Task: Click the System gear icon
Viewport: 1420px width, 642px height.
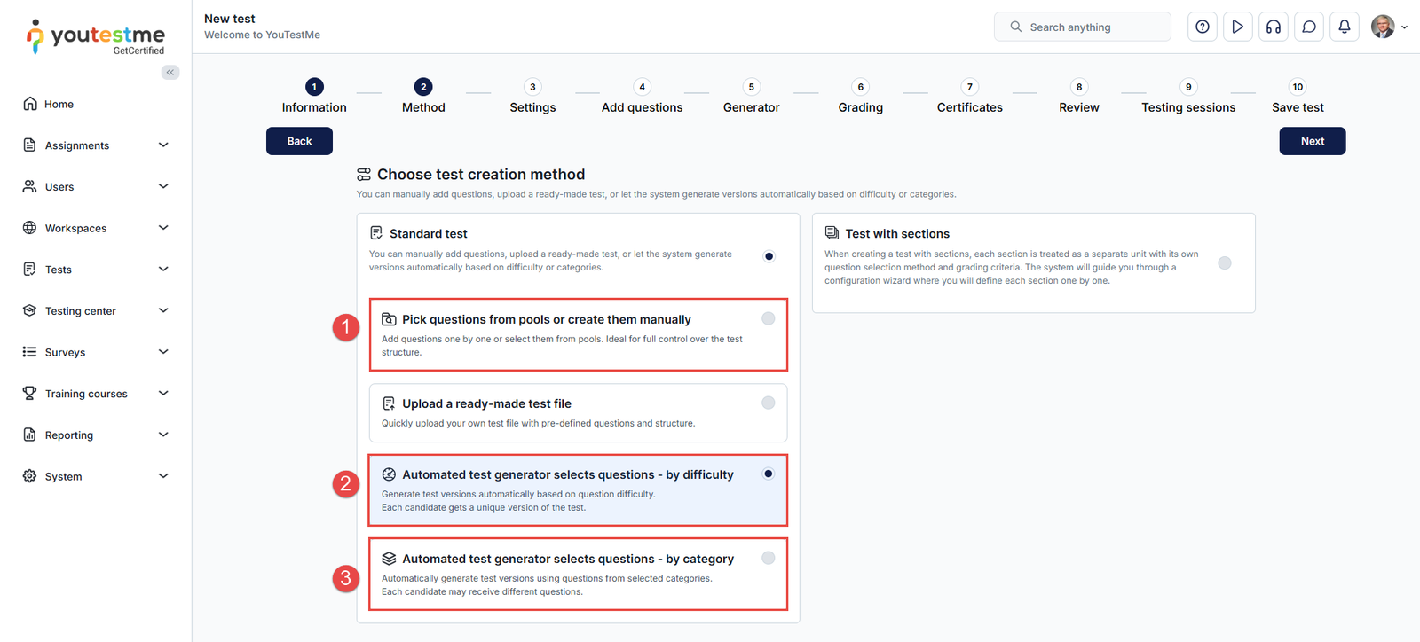Action: (30, 476)
